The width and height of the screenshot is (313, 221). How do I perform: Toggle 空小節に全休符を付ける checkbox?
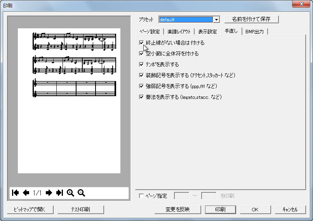tap(141, 54)
